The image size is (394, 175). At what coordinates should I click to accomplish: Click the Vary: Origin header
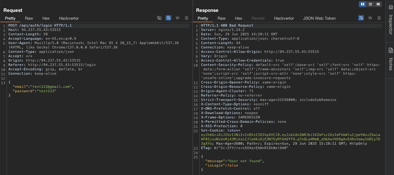[214, 56]
